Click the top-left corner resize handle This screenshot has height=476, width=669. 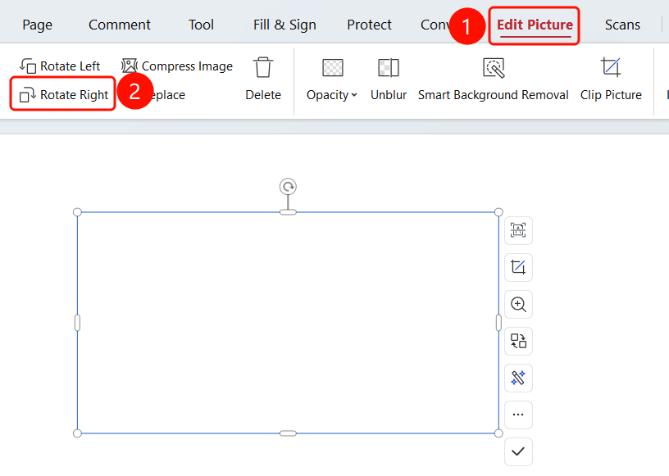coord(77,212)
